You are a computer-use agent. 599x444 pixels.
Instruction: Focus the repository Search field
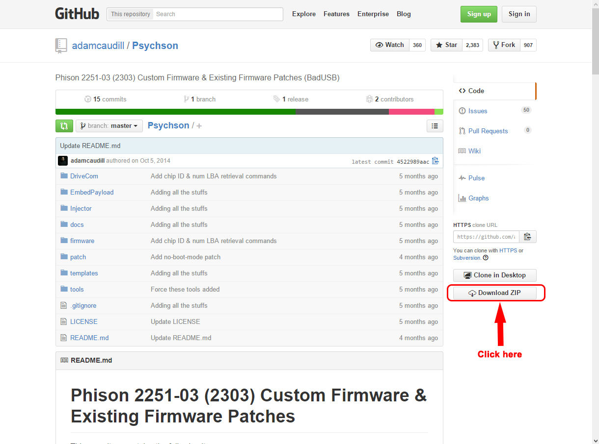pos(218,14)
